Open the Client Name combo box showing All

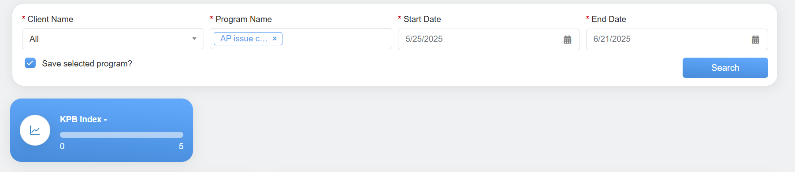(113, 39)
